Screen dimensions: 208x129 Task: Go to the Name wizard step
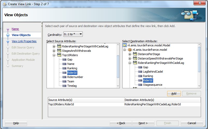[x=15, y=29]
